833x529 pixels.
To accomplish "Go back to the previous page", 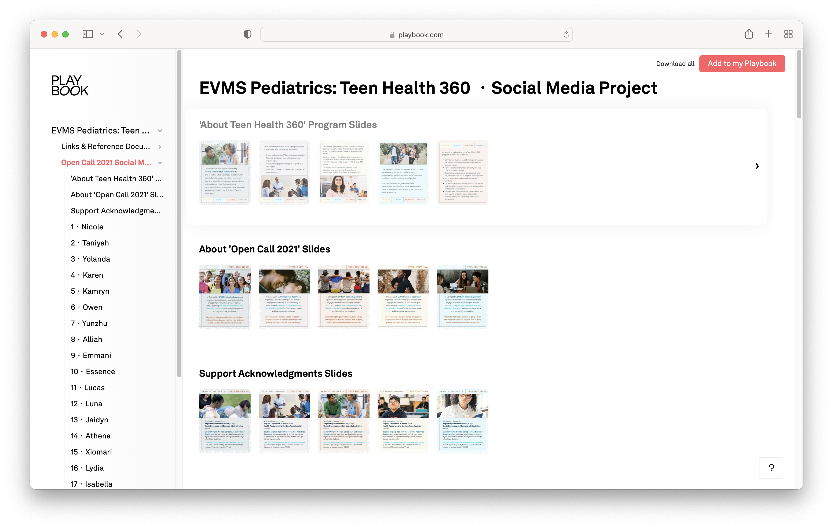I will (120, 34).
